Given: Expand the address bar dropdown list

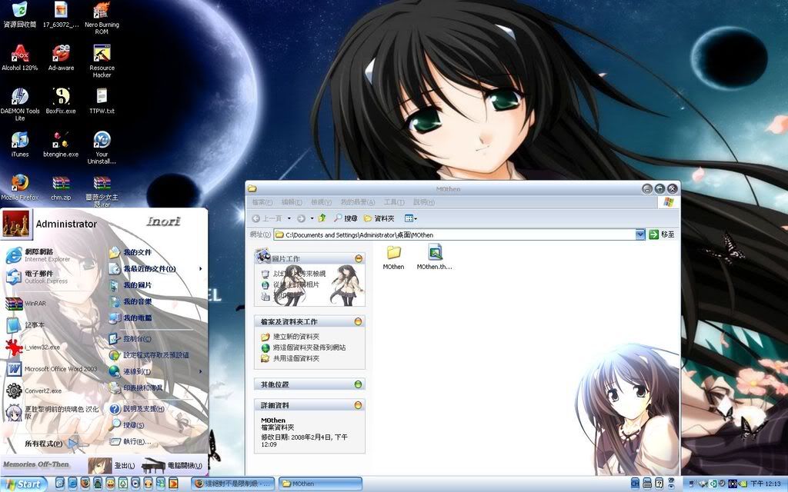Looking at the screenshot, I should pyautogui.click(x=639, y=234).
